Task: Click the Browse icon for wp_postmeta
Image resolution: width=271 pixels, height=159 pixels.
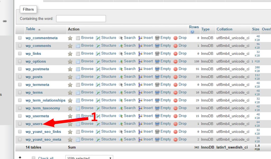Action: tap(78, 69)
